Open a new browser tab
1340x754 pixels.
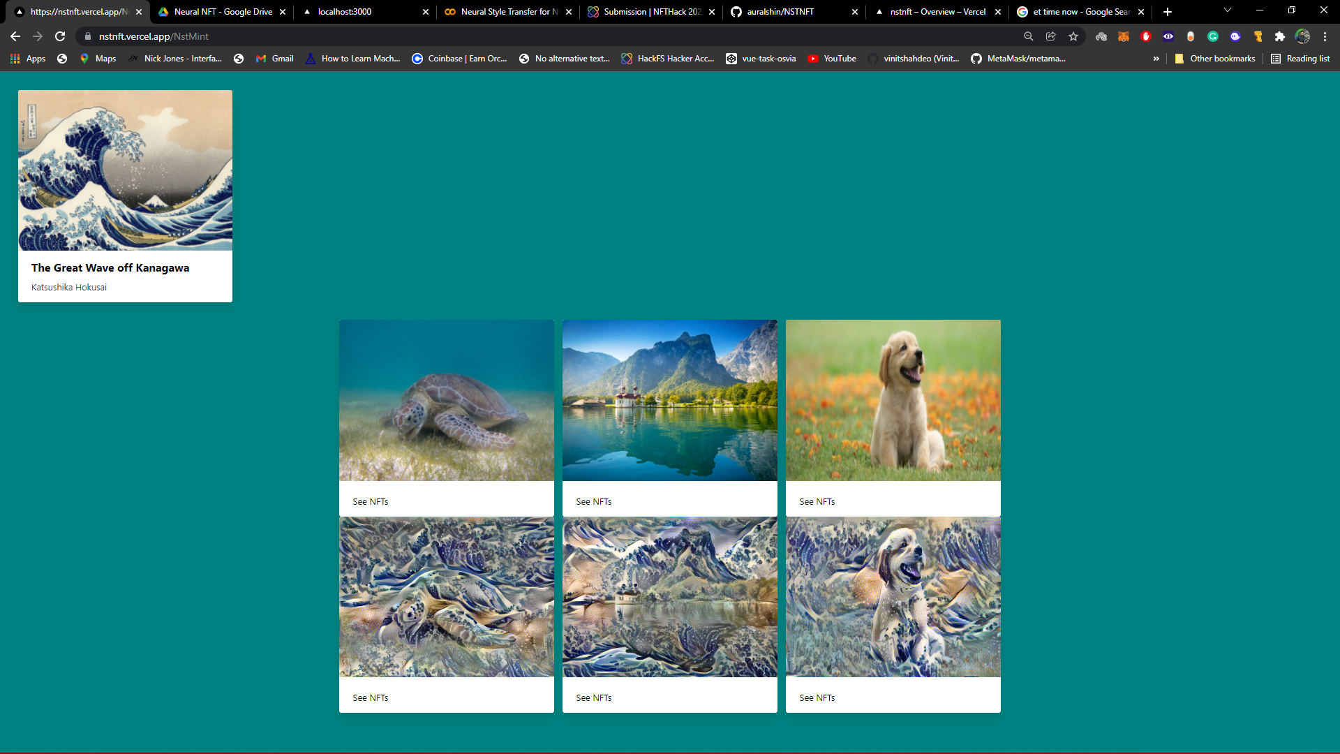click(1168, 12)
